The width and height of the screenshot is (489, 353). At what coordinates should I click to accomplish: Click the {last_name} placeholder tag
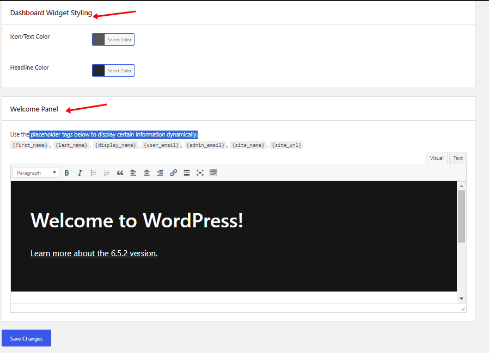pyautogui.click(x=71, y=145)
